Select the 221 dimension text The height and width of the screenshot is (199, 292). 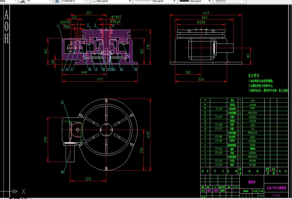tap(89, 13)
